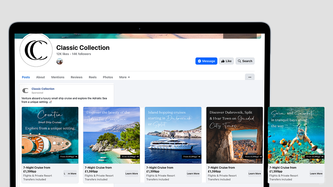Image resolution: width=333 pixels, height=187 pixels.
Task: Click the Classic Collection page title
Action: click(x=83, y=48)
